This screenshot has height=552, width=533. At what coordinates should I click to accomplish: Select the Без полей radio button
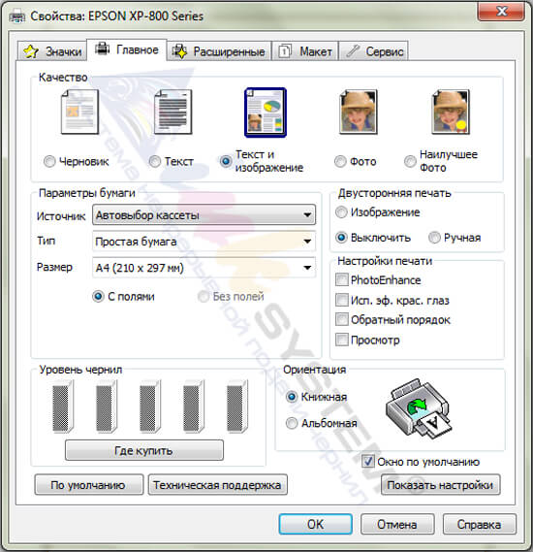[204, 297]
